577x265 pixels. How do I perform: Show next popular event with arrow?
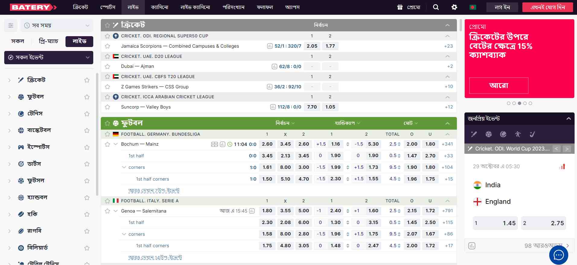tap(567, 149)
